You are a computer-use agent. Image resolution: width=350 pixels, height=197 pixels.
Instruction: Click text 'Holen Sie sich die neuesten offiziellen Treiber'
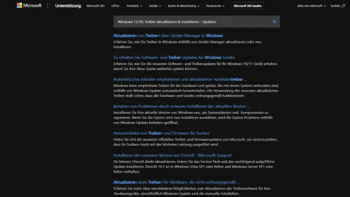(150, 140)
